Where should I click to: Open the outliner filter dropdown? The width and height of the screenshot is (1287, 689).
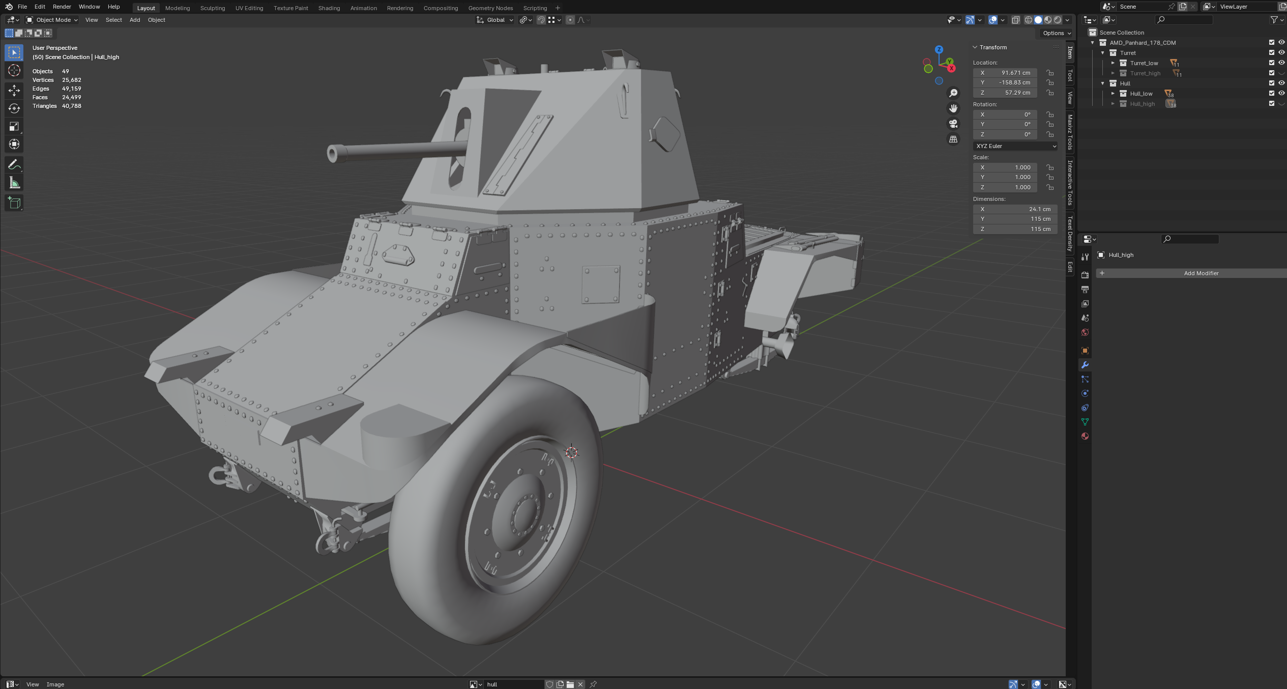click(1277, 20)
